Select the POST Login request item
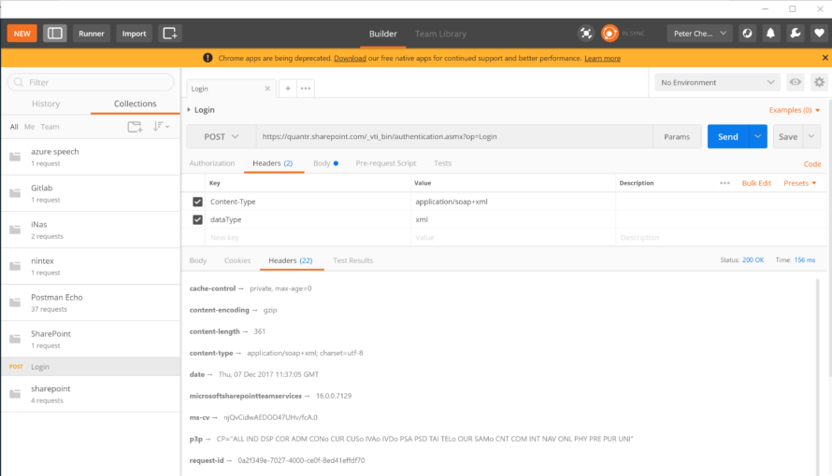Image resolution: width=832 pixels, height=476 pixels. (91, 367)
